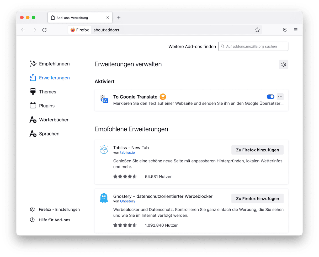Open the tabliss.io author link

tap(127, 152)
